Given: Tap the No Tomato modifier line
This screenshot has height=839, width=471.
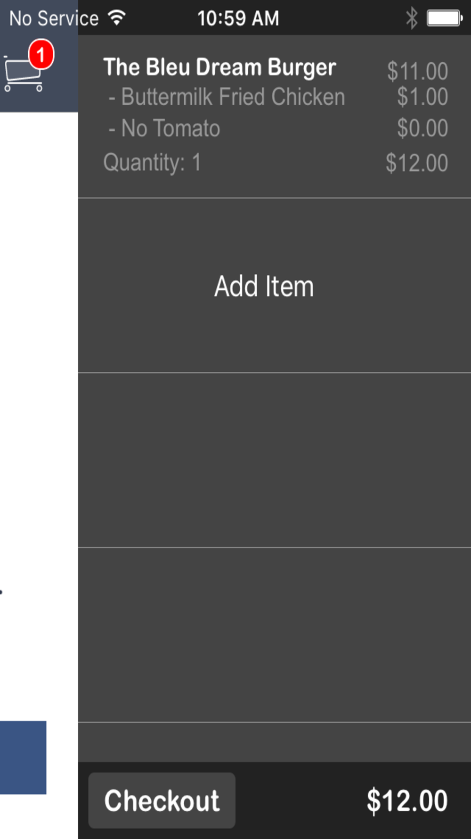Looking at the screenshot, I should (x=164, y=128).
